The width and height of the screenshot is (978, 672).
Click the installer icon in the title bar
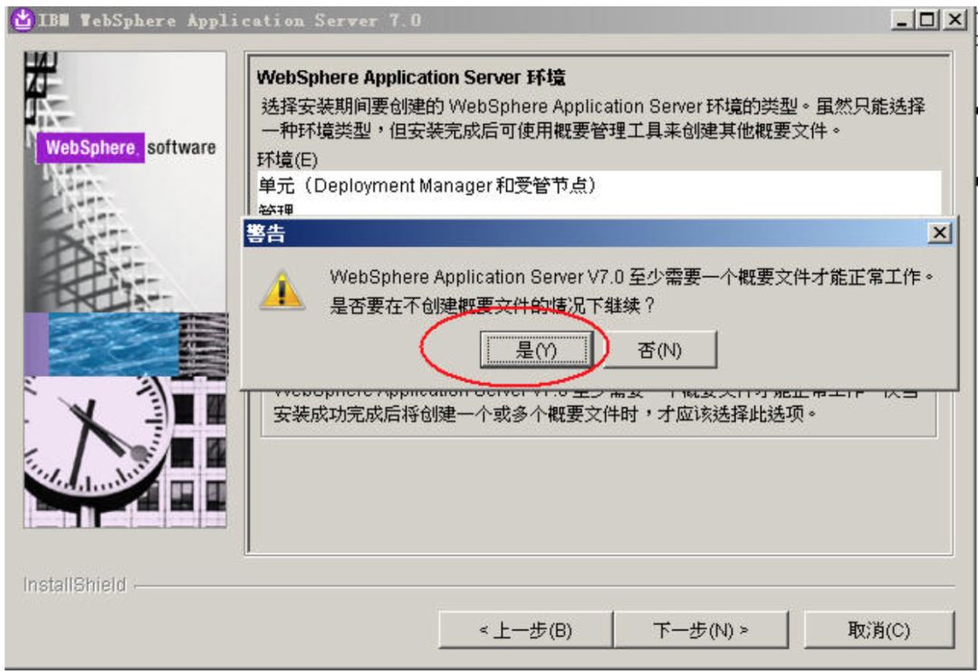pos(23,20)
